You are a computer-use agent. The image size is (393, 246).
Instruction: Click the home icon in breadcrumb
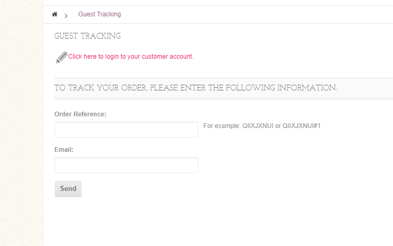[55, 14]
